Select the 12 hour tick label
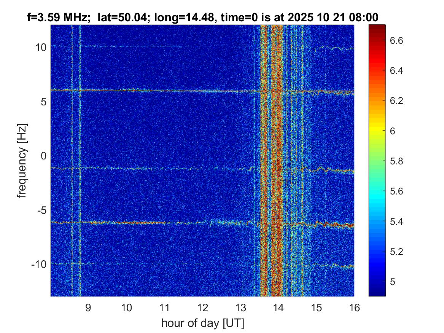 coord(202,308)
